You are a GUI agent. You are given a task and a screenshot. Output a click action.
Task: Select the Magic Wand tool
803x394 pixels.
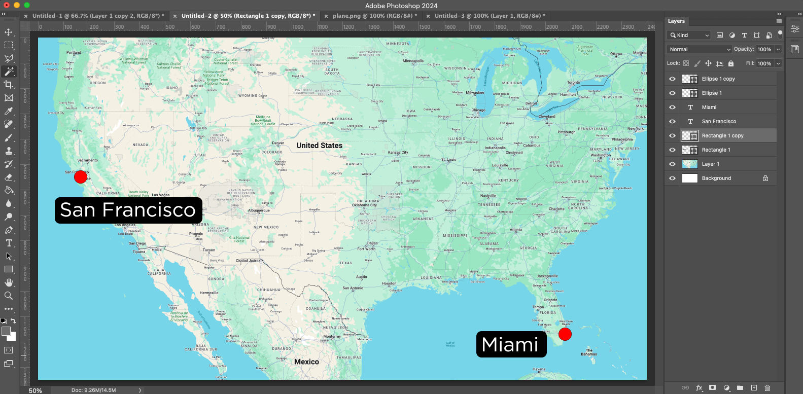(9, 71)
